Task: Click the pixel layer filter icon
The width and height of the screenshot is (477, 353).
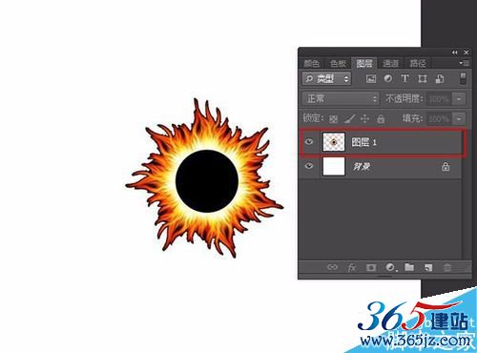Action: [371, 78]
